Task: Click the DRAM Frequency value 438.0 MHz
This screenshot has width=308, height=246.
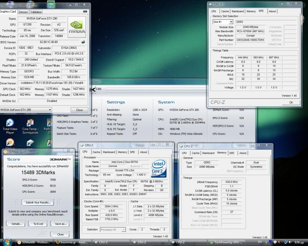Action: click(232, 182)
